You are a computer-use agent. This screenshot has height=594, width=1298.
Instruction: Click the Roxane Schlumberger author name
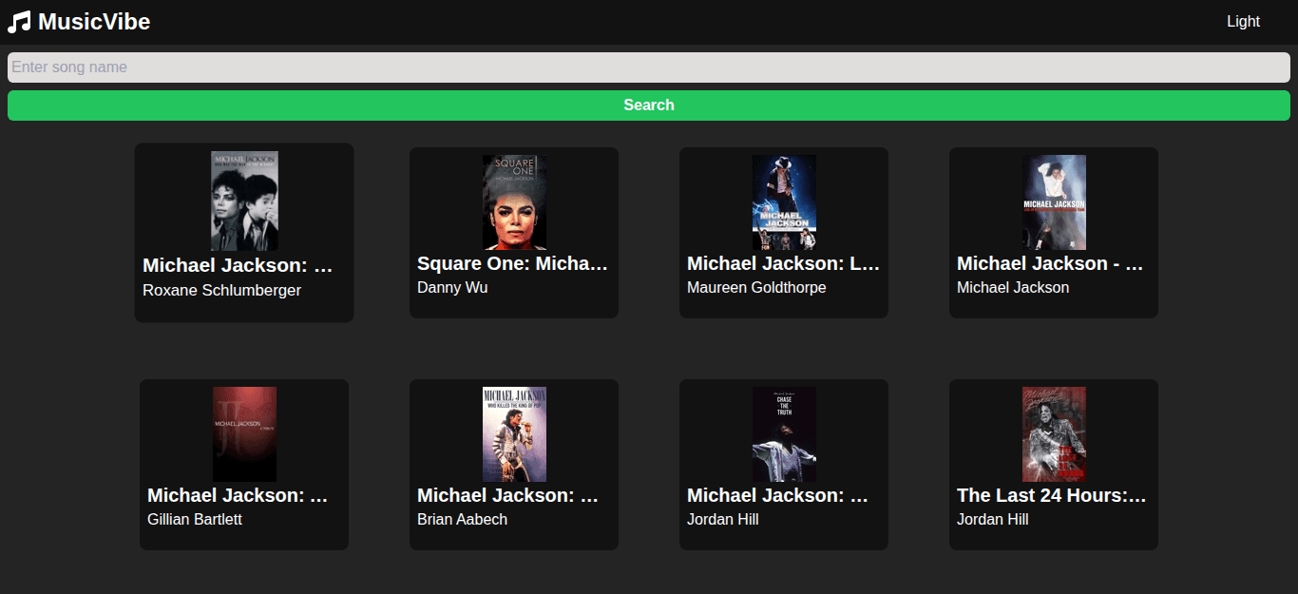click(221, 291)
